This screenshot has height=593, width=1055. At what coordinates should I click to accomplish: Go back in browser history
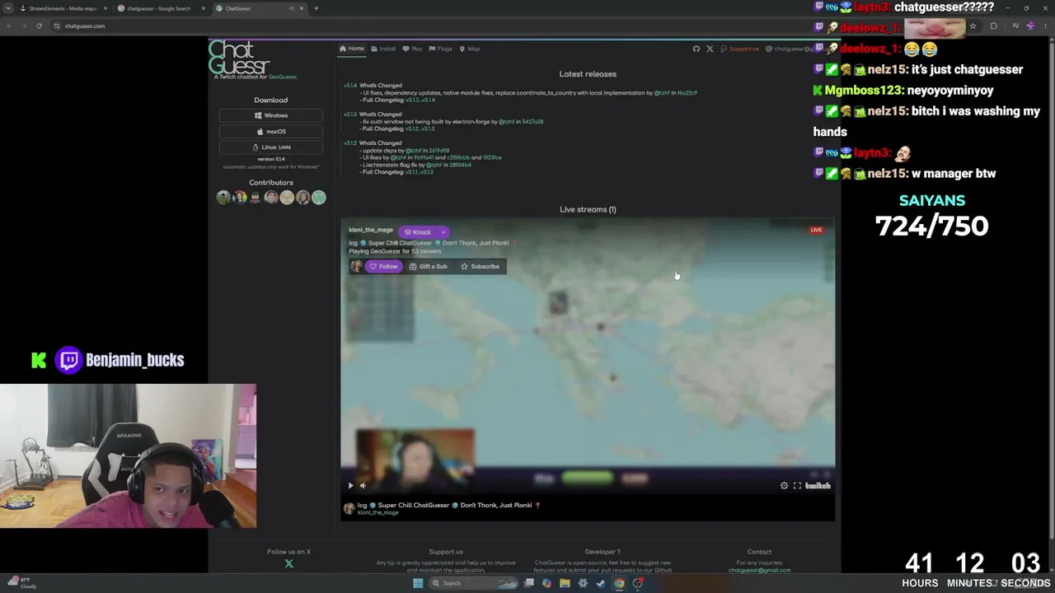(x=9, y=26)
